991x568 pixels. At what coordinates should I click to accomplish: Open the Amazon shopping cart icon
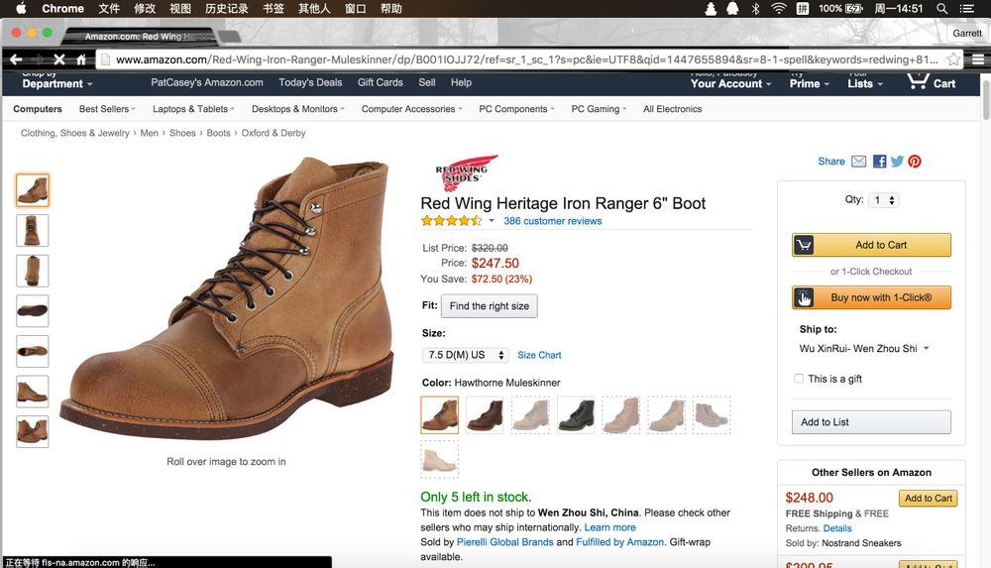coord(919,81)
